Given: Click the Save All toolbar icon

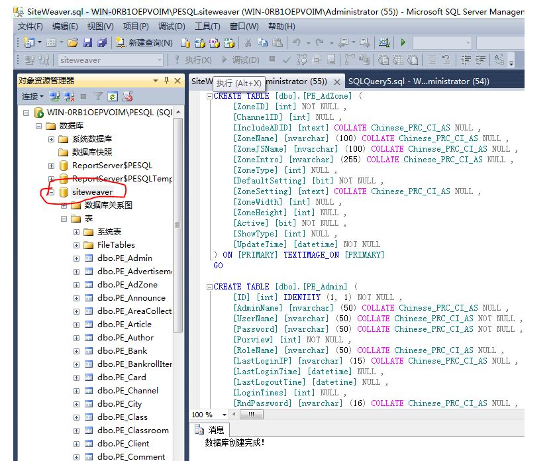Looking at the screenshot, I should click(x=101, y=42).
